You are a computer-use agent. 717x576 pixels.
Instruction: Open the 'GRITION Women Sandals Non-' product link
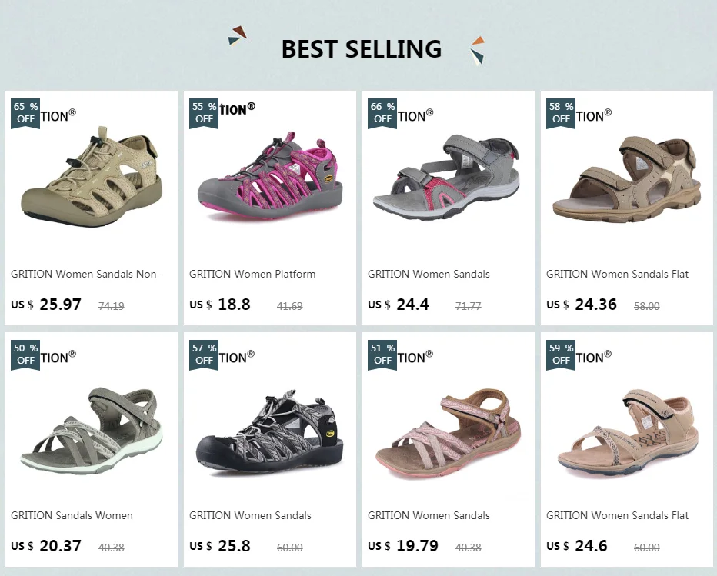tap(85, 274)
